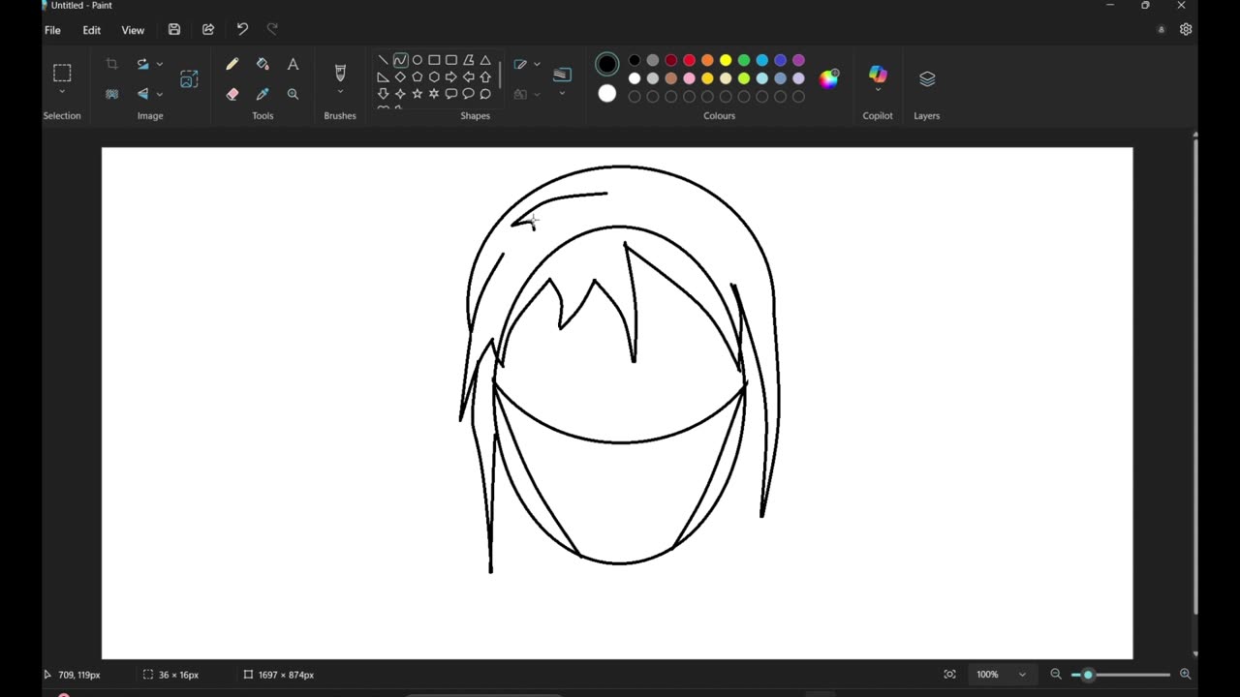Open the View menu
Image resolution: width=1240 pixels, height=697 pixels.
tap(133, 30)
